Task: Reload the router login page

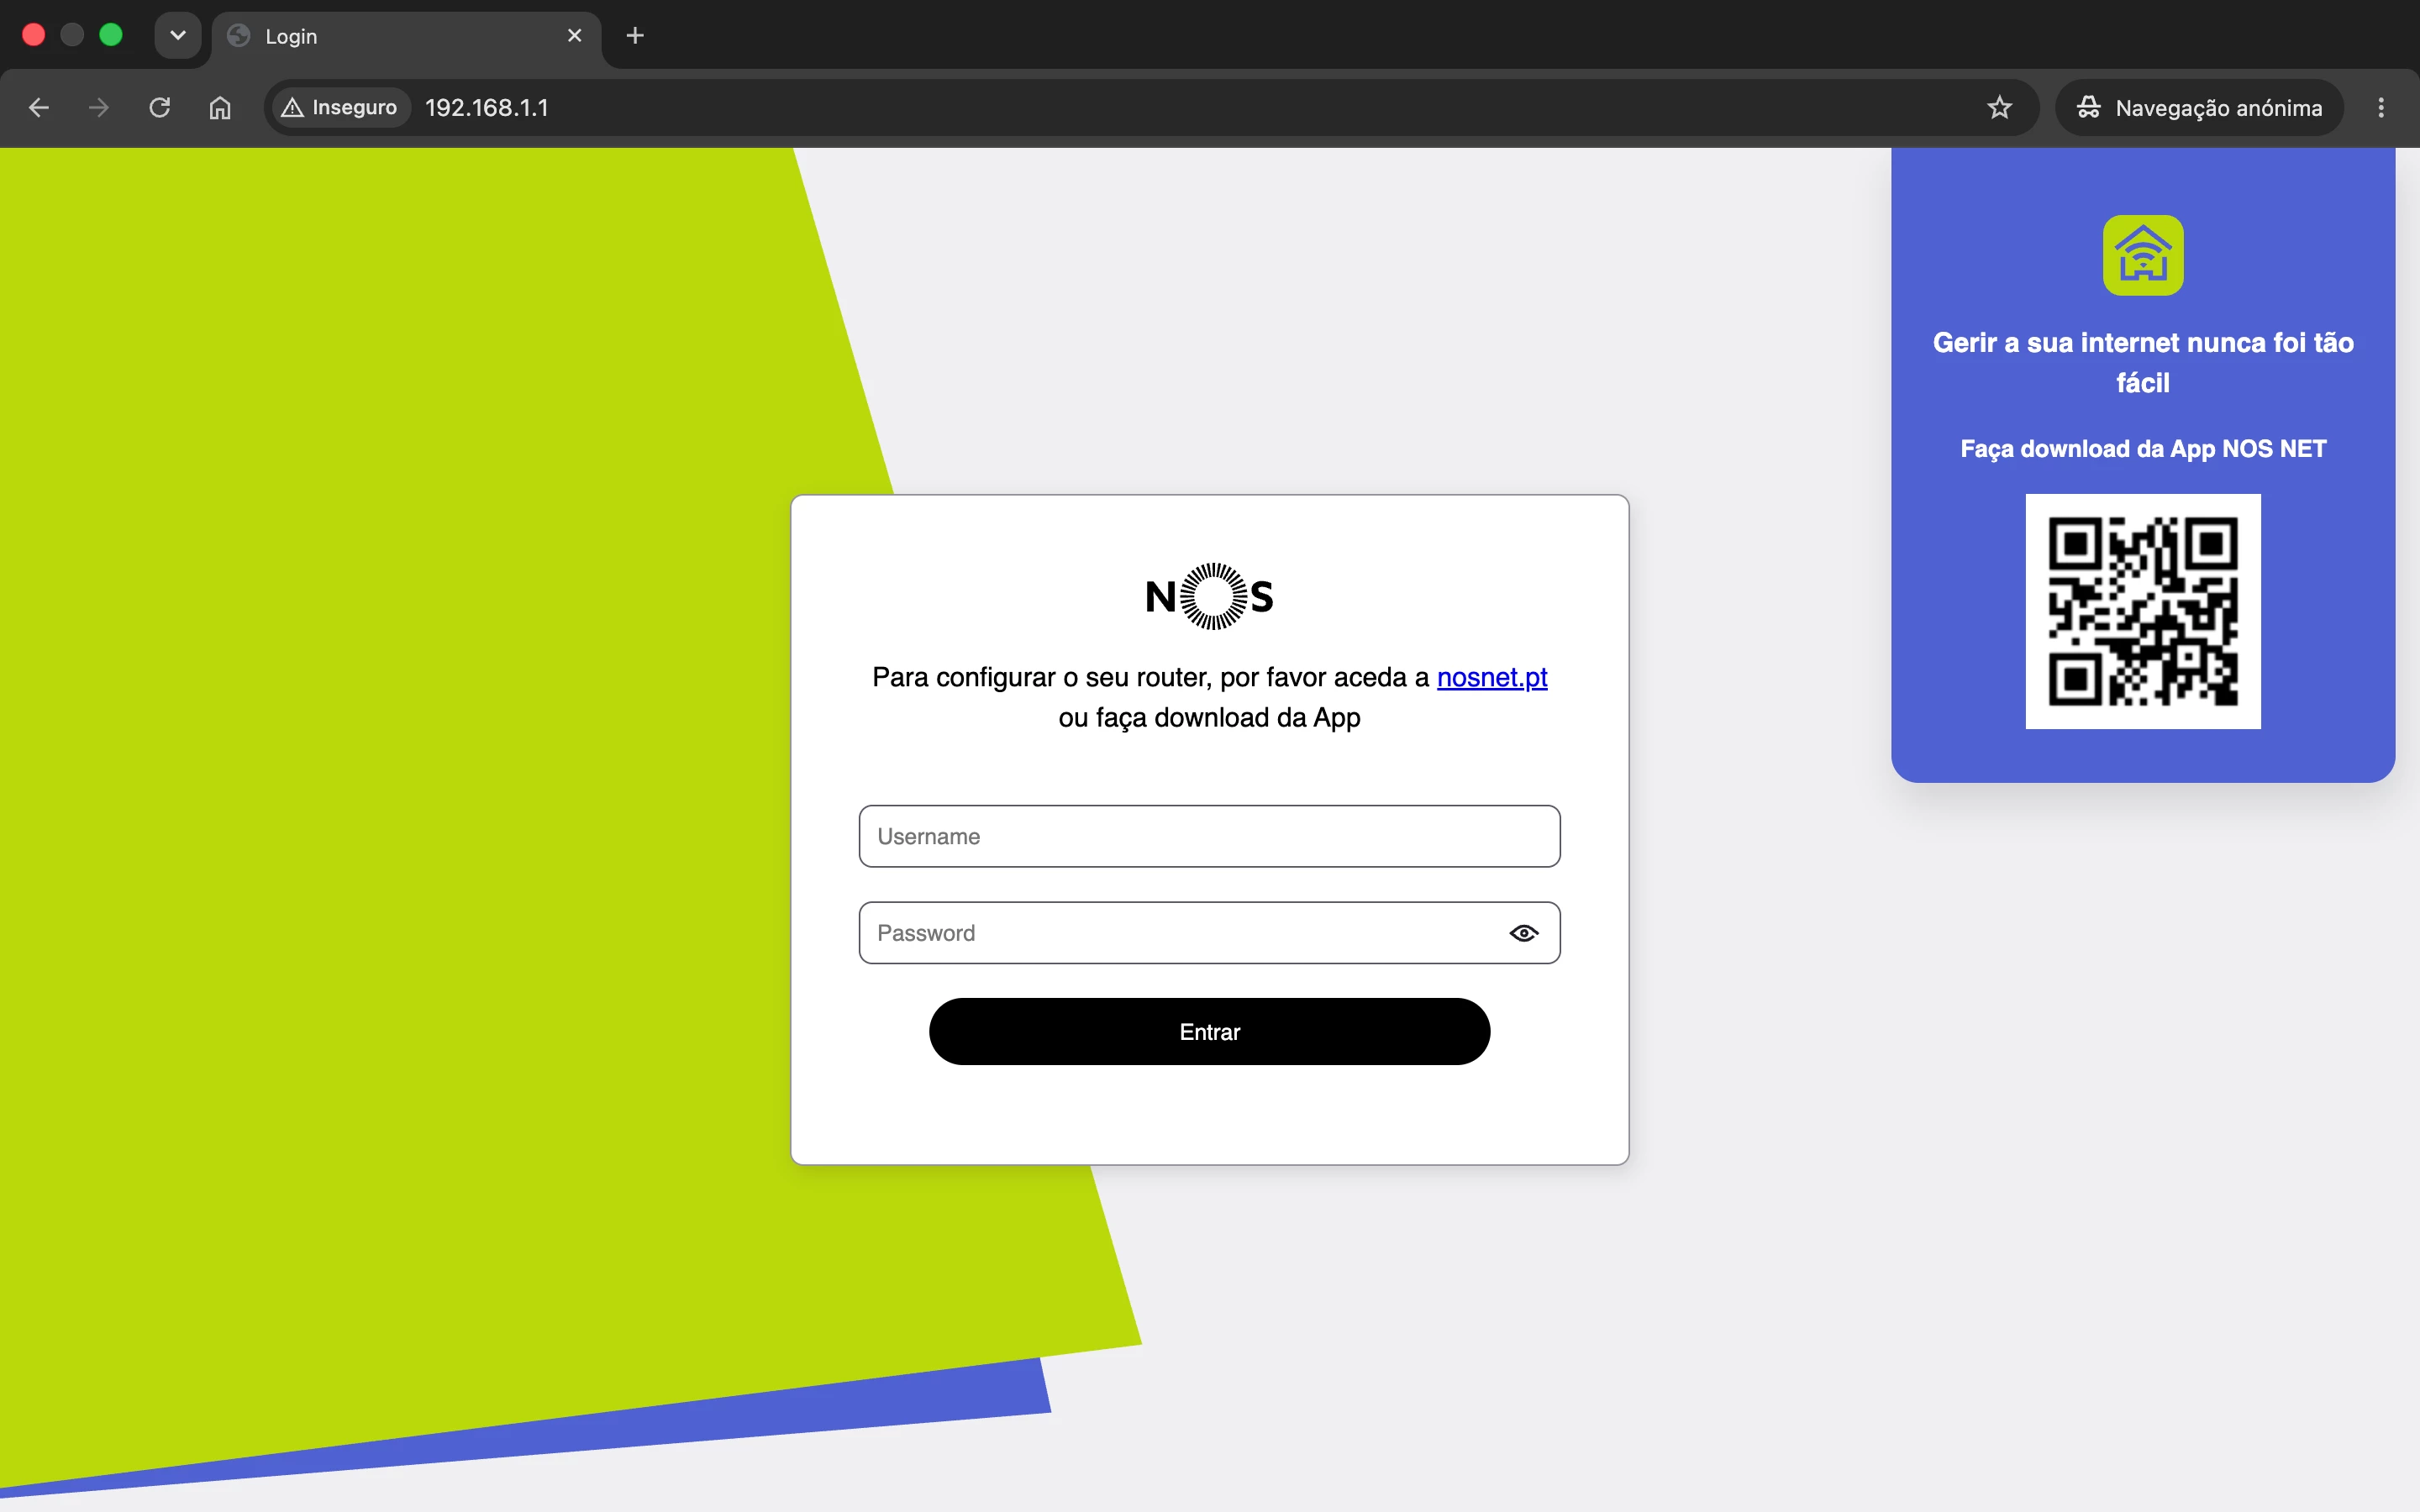Action: [159, 108]
